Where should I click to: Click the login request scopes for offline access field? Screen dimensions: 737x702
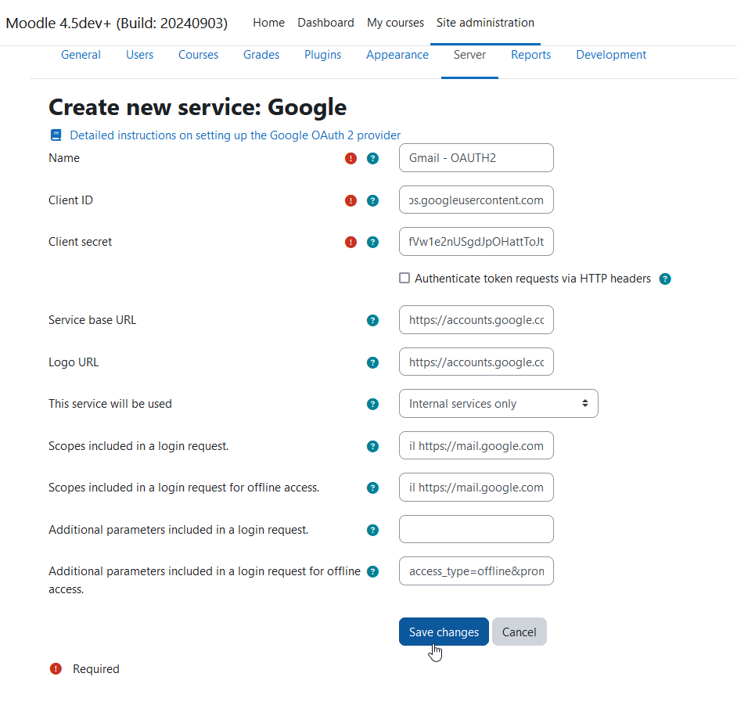pos(476,487)
